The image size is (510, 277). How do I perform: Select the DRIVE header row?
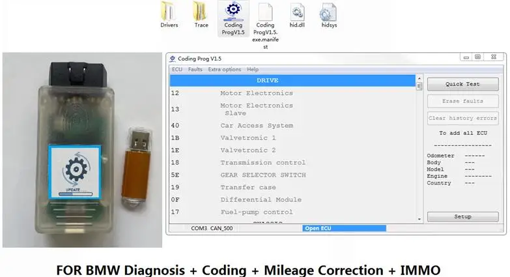pos(292,80)
